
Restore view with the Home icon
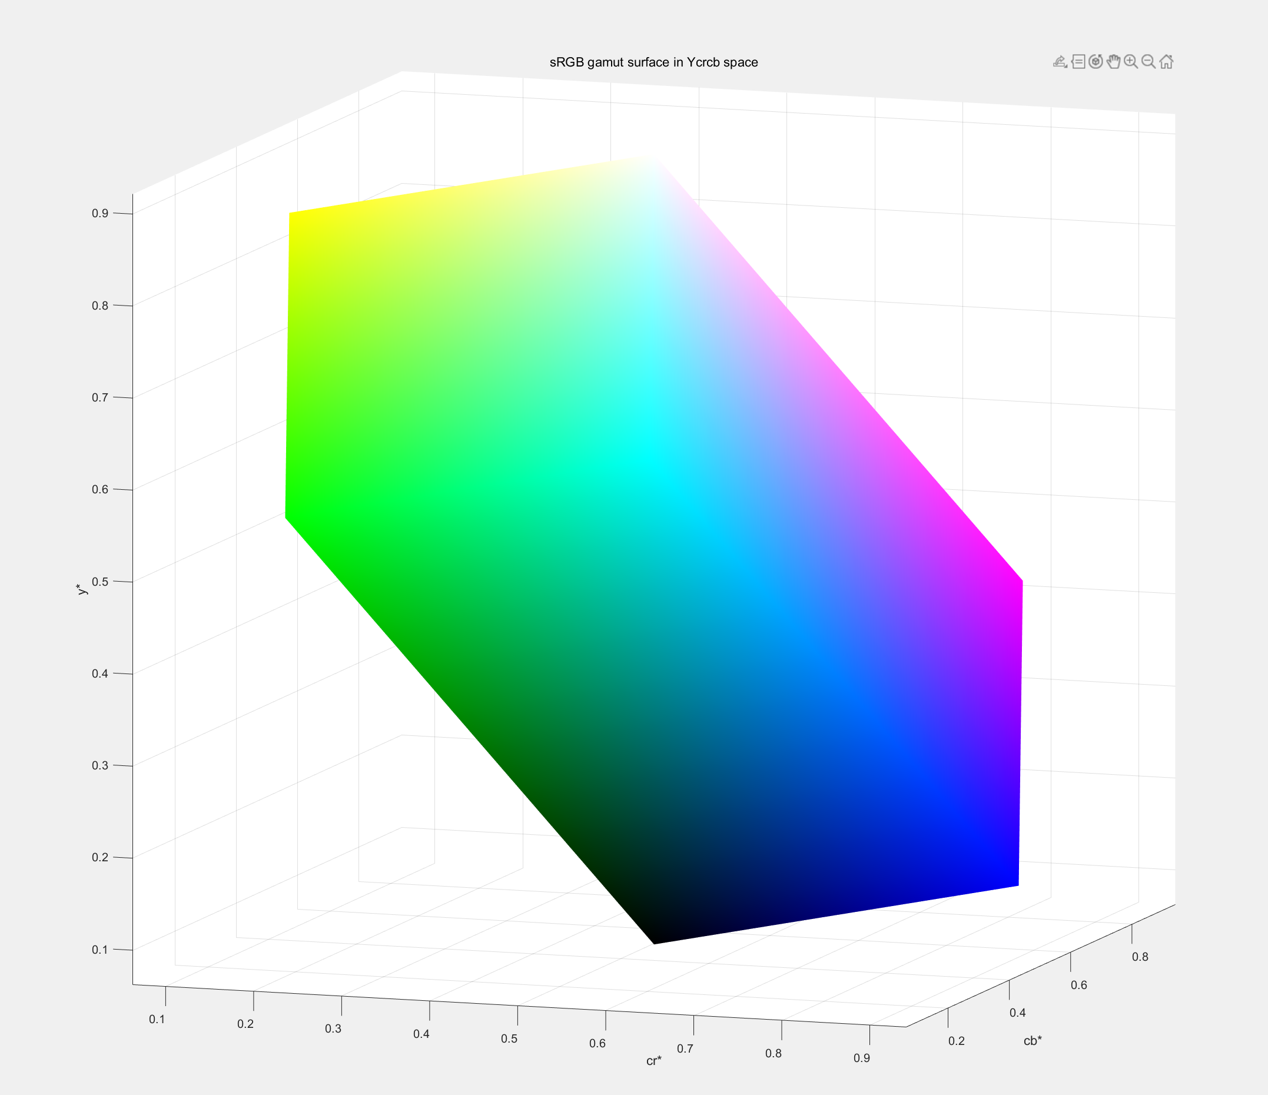pyautogui.click(x=1166, y=62)
